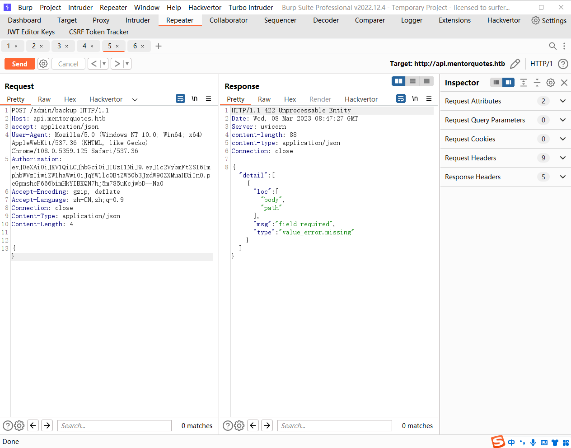Open Inspector settings gear
The width and height of the screenshot is (571, 448).
(x=551, y=83)
